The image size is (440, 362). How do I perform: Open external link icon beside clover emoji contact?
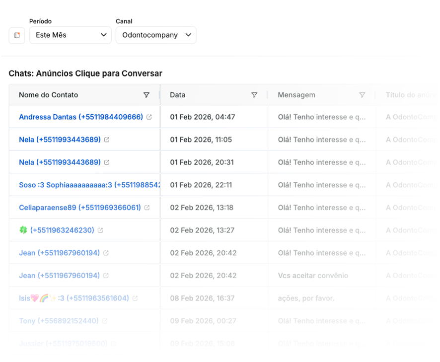tap(100, 230)
